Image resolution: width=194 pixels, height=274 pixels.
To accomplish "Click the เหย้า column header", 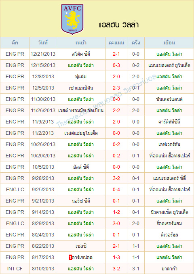I will coord(81,43).
